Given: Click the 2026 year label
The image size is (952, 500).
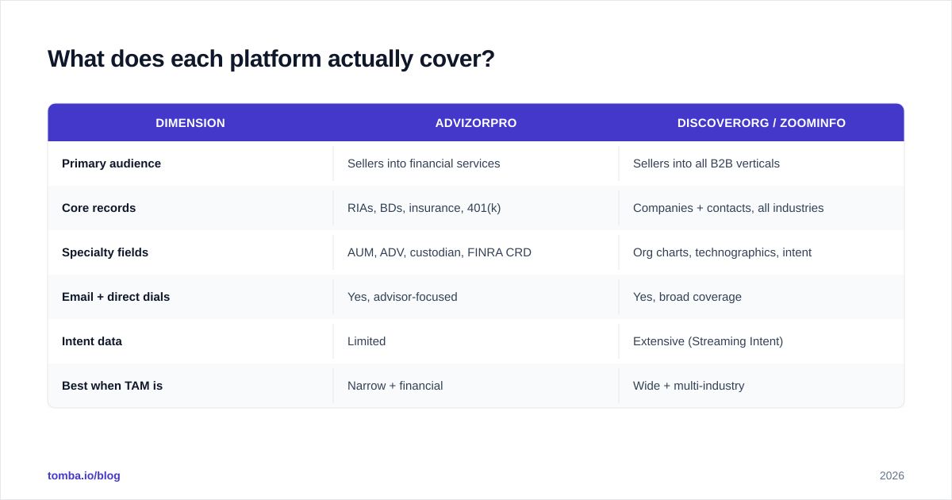Looking at the screenshot, I should (x=892, y=475).
